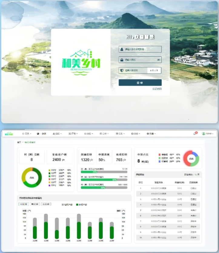The image size is (219, 253).
Task: Select row 10 in the evaluation table
Action: 168,238
